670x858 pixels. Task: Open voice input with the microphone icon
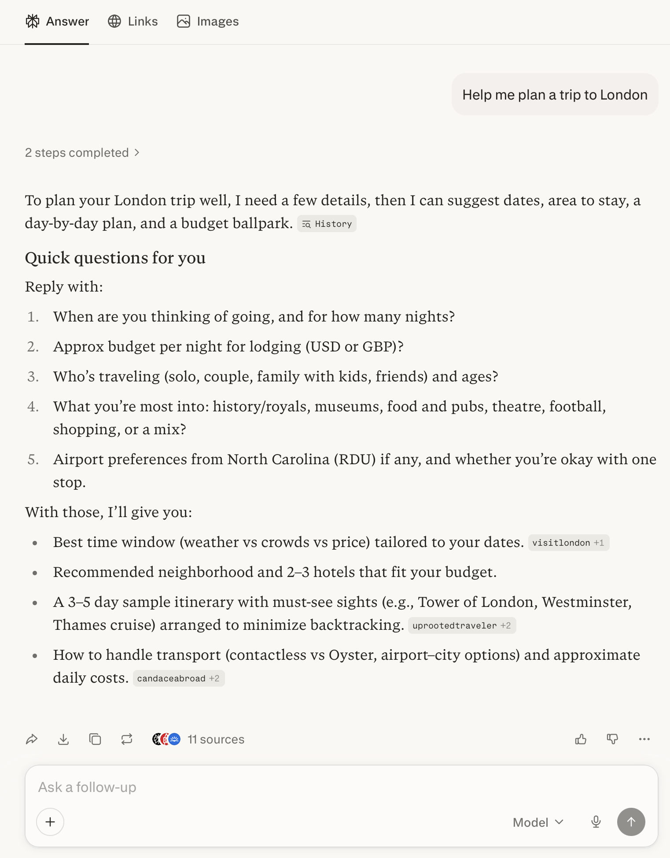(x=596, y=822)
